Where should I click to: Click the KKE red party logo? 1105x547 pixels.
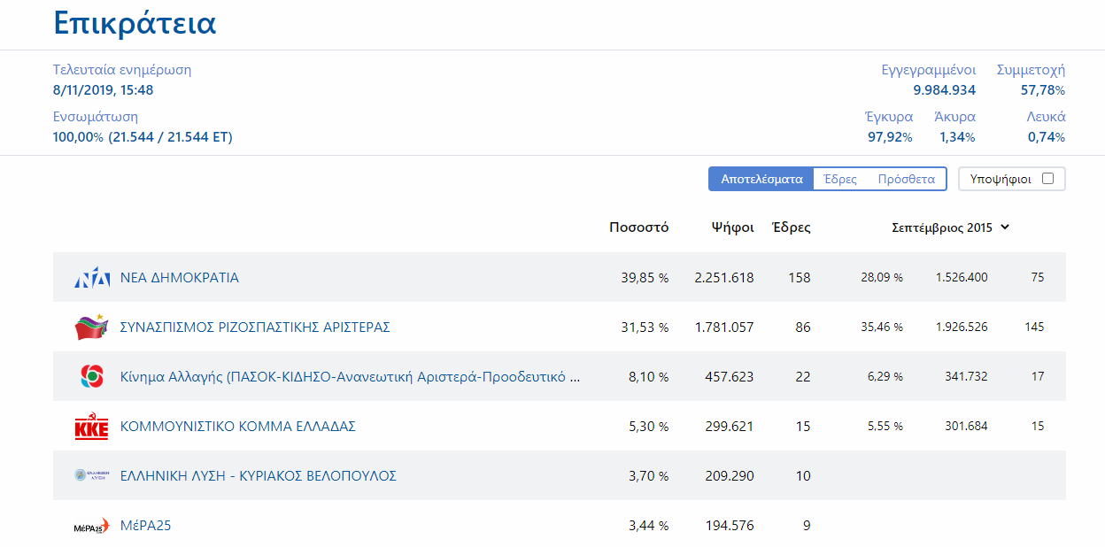[x=91, y=427]
